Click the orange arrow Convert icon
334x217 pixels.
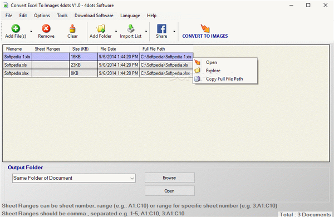click(205, 28)
